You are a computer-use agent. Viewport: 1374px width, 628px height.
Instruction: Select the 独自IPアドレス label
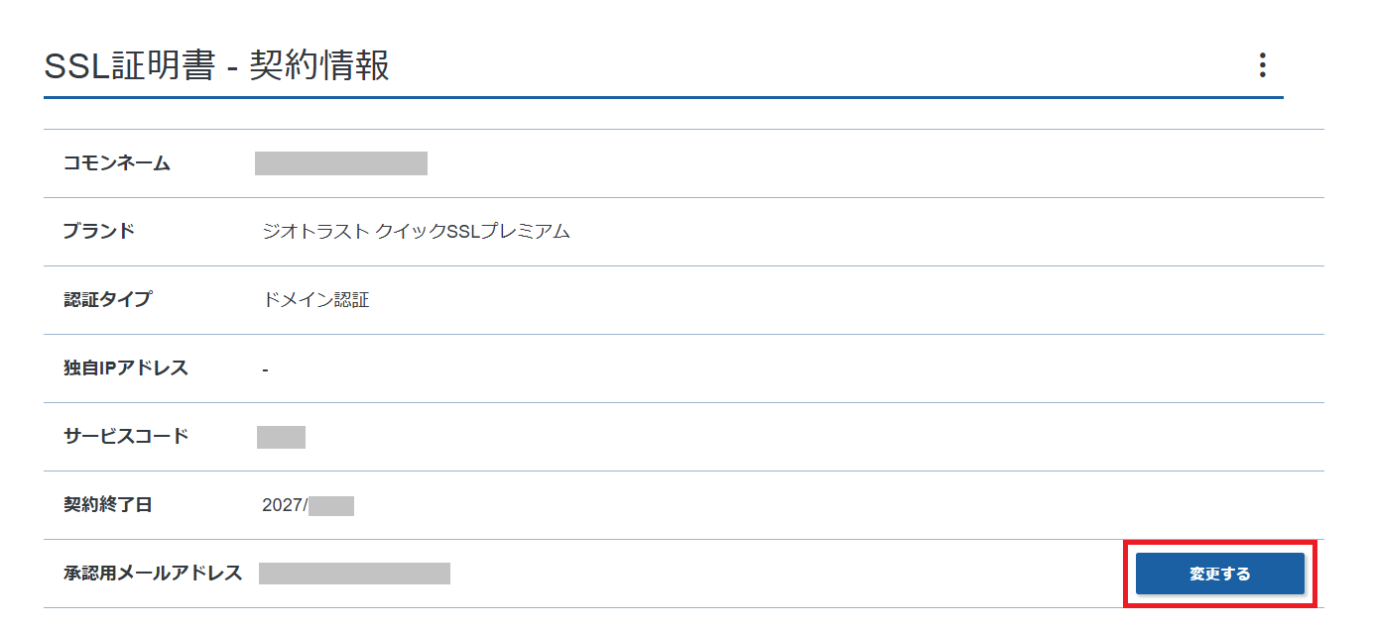pyautogui.click(x=126, y=368)
